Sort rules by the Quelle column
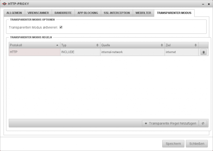Screen dimensions: 213x151 click(x=131, y=45)
